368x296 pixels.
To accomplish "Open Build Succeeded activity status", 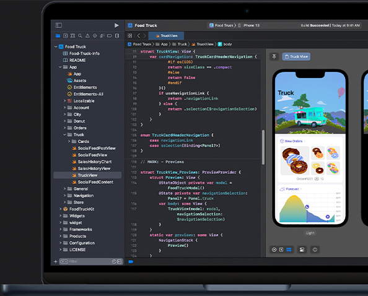I will pos(330,25).
